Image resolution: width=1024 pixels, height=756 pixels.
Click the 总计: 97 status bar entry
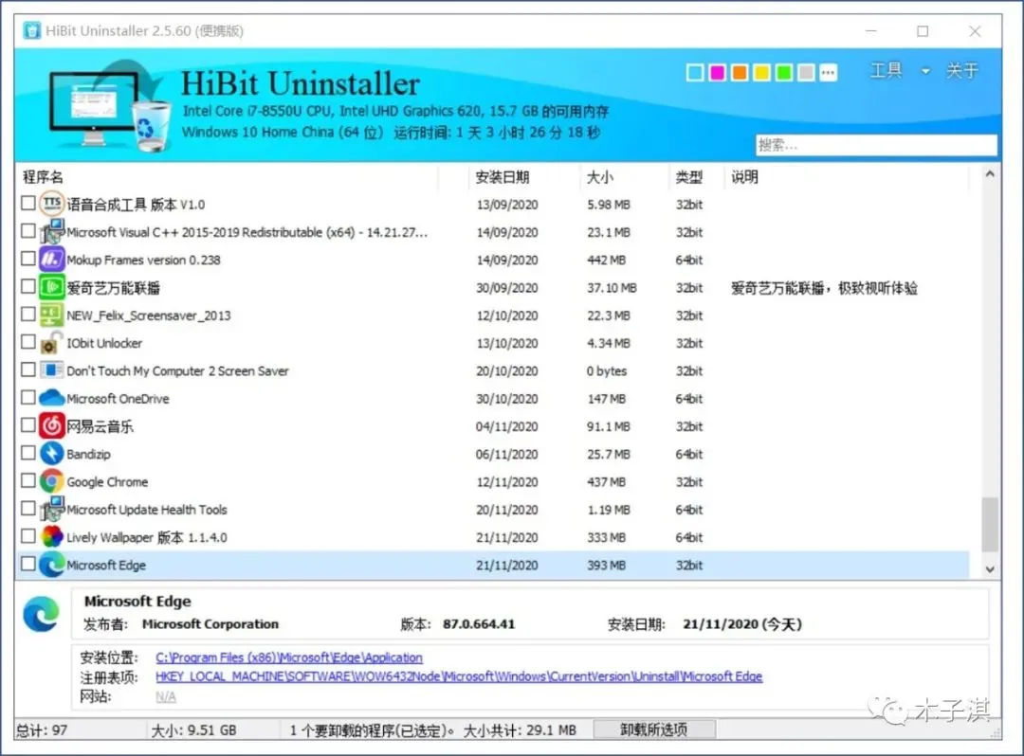point(42,729)
